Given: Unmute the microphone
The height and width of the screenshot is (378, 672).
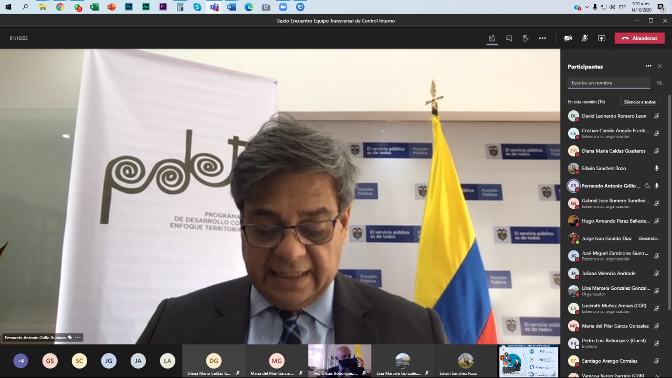Looking at the screenshot, I should coord(585,38).
